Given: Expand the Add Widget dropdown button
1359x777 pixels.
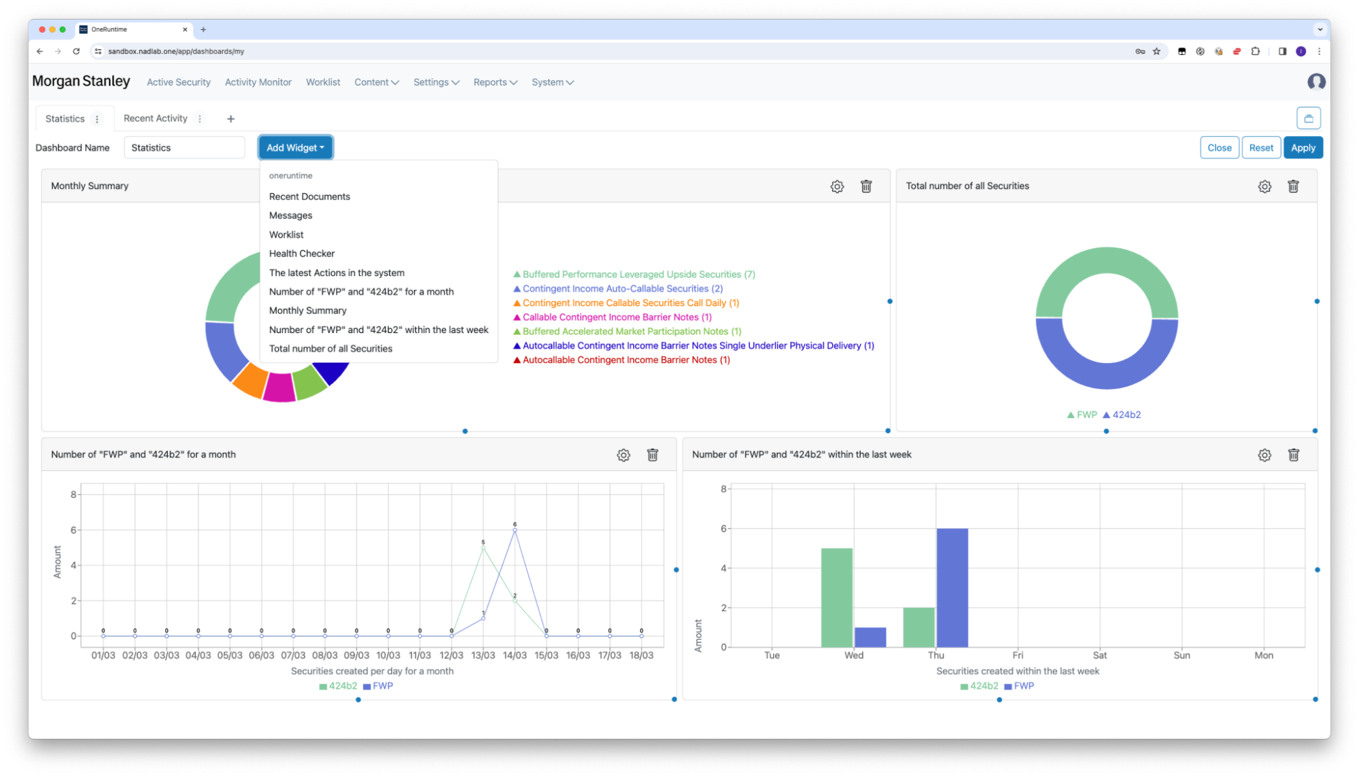Looking at the screenshot, I should point(295,148).
